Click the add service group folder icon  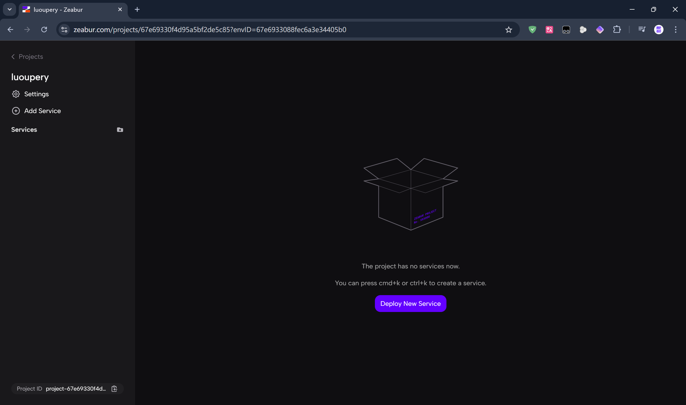pos(120,130)
